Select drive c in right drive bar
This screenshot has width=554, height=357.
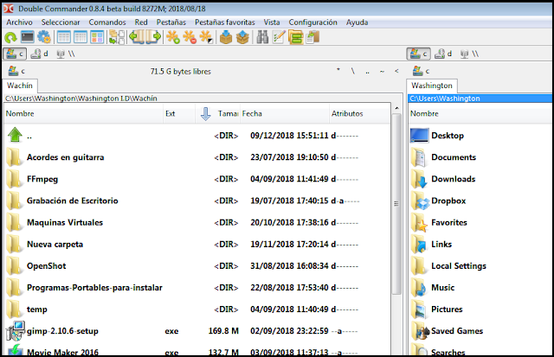pyautogui.click(x=419, y=54)
